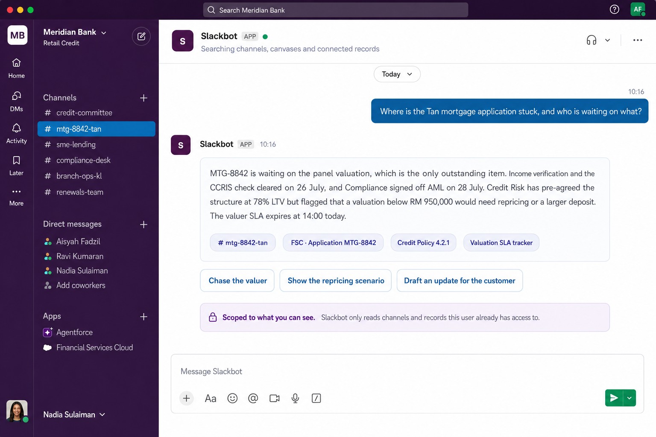
Task: Add a channel with the Channels plus
Action: [x=143, y=98]
